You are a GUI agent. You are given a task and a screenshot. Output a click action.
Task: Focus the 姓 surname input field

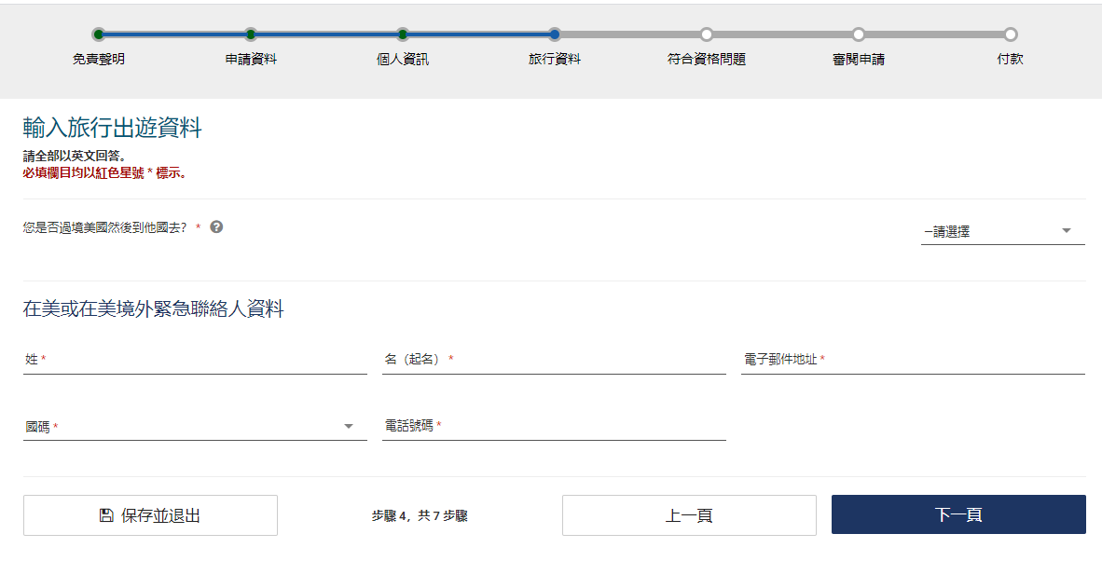pyautogui.click(x=195, y=360)
